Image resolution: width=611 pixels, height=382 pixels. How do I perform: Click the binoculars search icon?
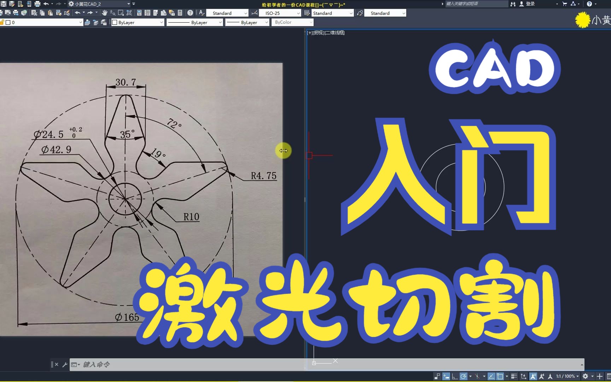tap(513, 4)
